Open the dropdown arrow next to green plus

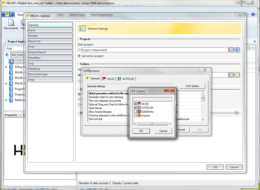pos(254,48)
